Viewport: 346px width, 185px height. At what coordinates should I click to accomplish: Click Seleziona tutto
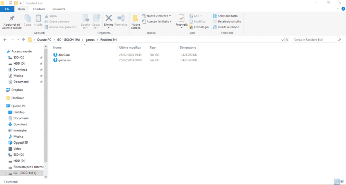click(226, 16)
